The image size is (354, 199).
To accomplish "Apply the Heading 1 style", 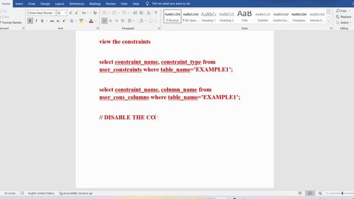I will pyautogui.click(x=209, y=16).
